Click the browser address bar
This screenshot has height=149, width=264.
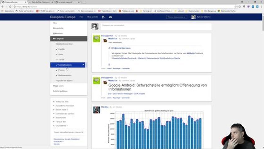[x=123, y=7]
